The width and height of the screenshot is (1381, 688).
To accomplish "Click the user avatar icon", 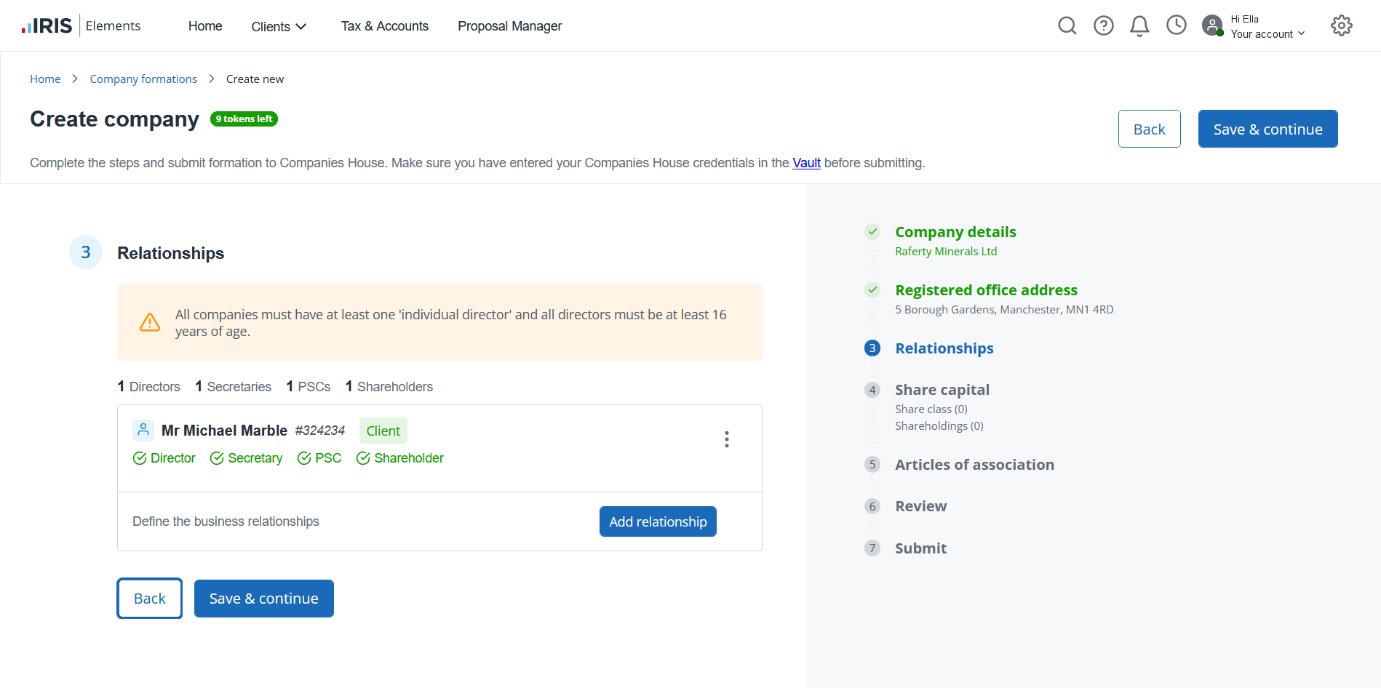I will click(1212, 26).
